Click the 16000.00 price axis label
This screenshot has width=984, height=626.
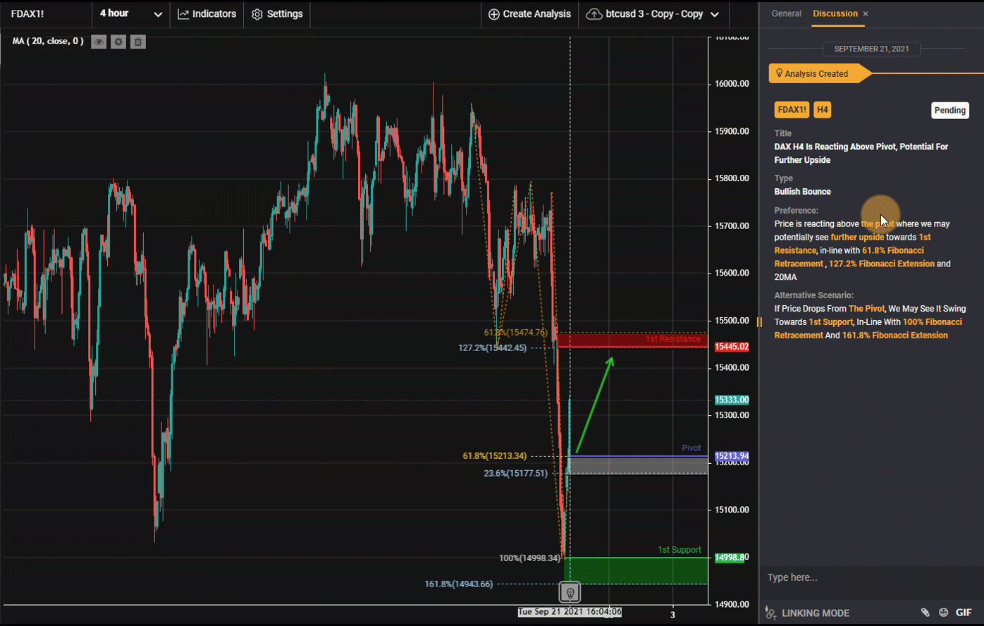(x=731, y=84)
